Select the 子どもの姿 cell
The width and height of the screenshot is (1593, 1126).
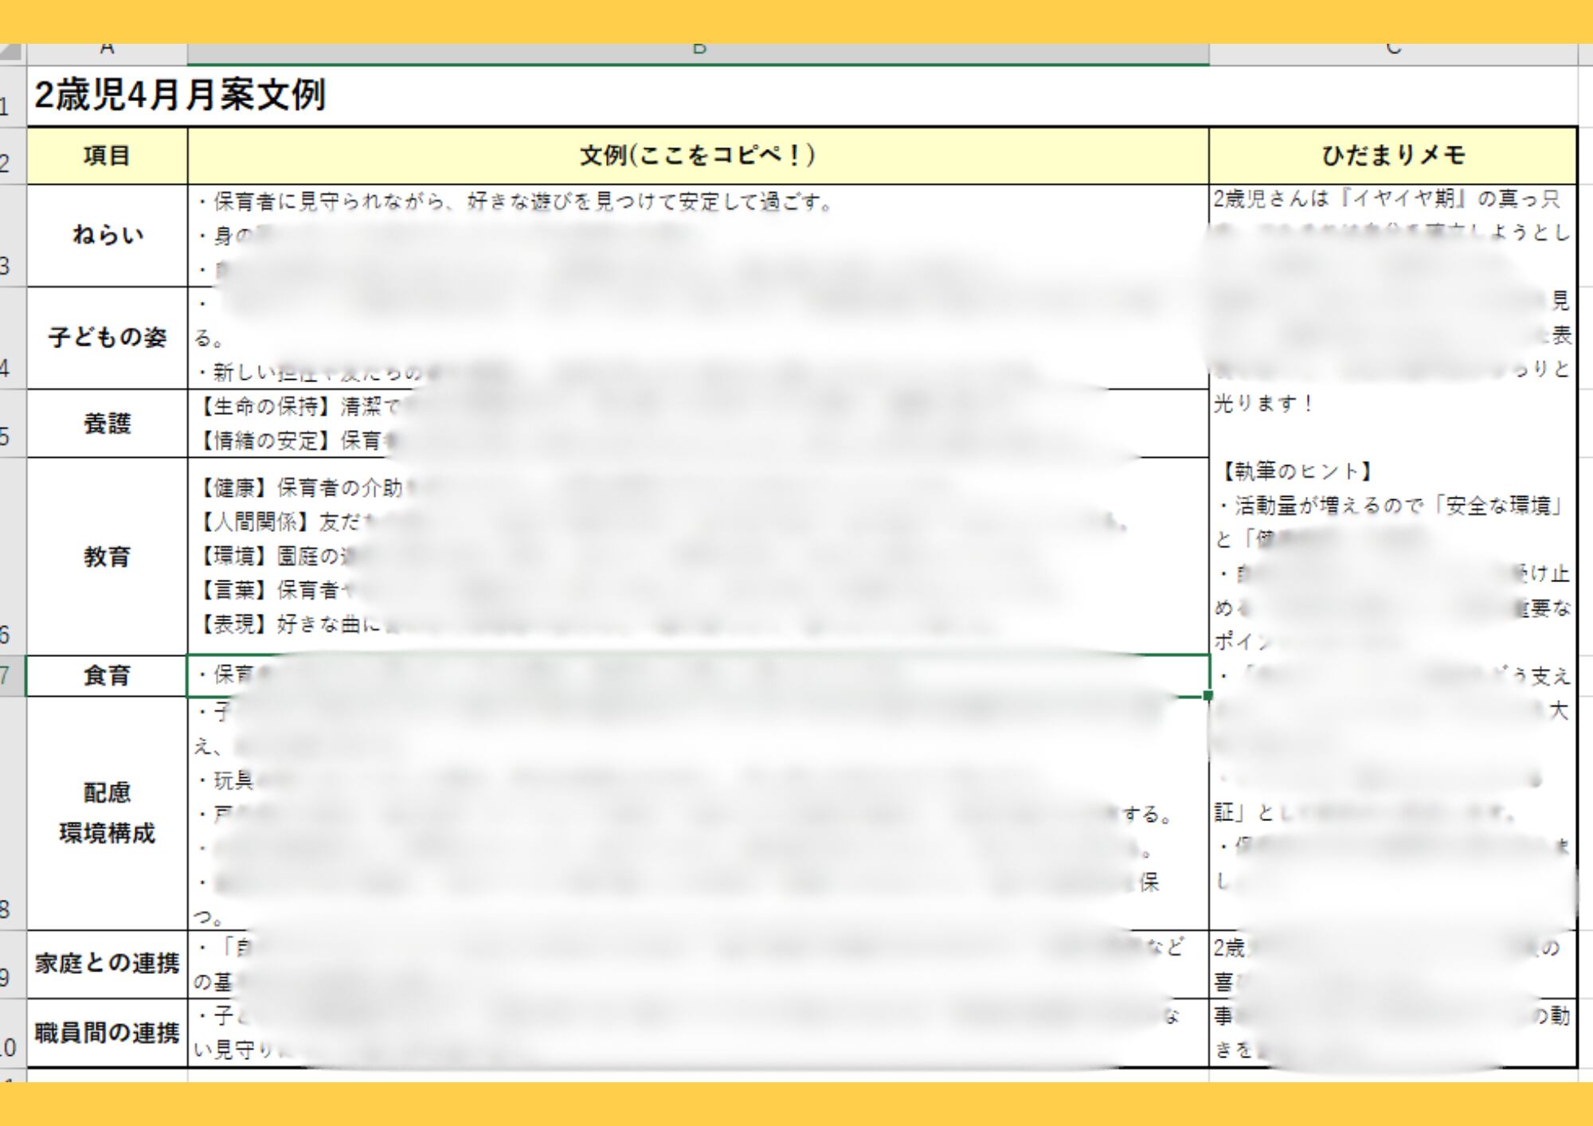[x=108, y=338]
